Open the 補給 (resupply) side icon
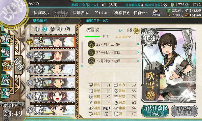Image resolution: width=202 pixels, height=121 pixels. (x=5, y=52)
